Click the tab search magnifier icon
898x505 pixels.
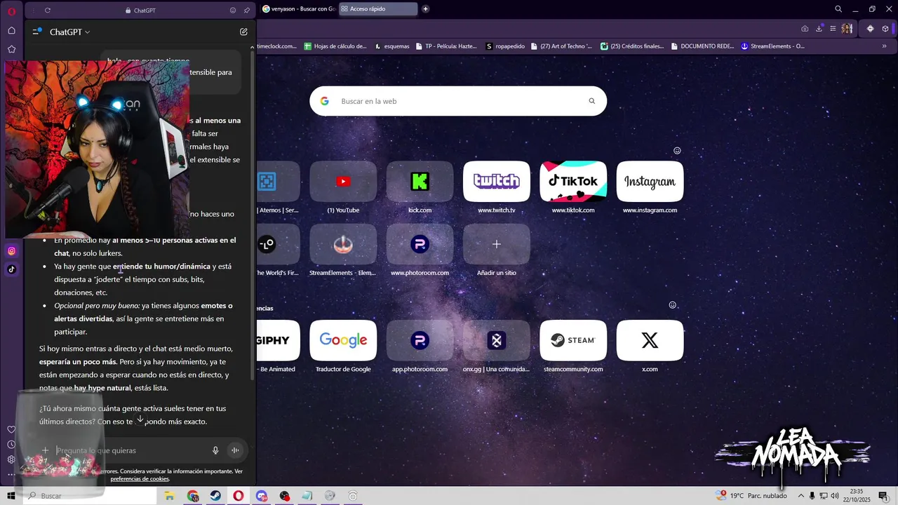click(838, 9)
